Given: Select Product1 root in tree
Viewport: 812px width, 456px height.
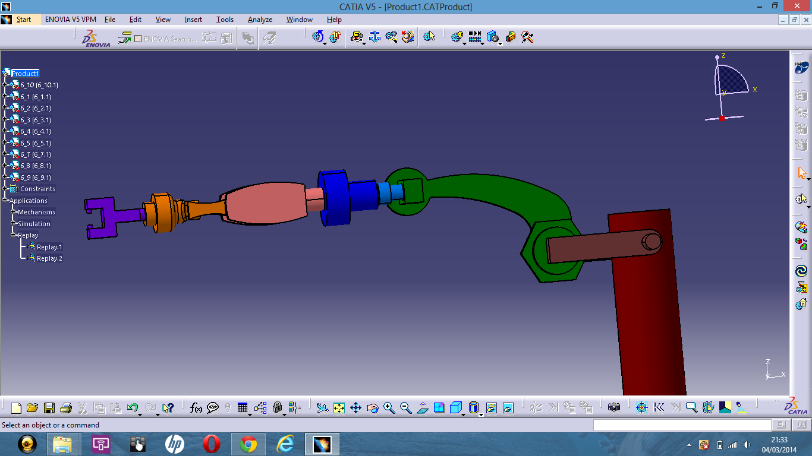Looking at the screenshot, I should tap(26, 74).
